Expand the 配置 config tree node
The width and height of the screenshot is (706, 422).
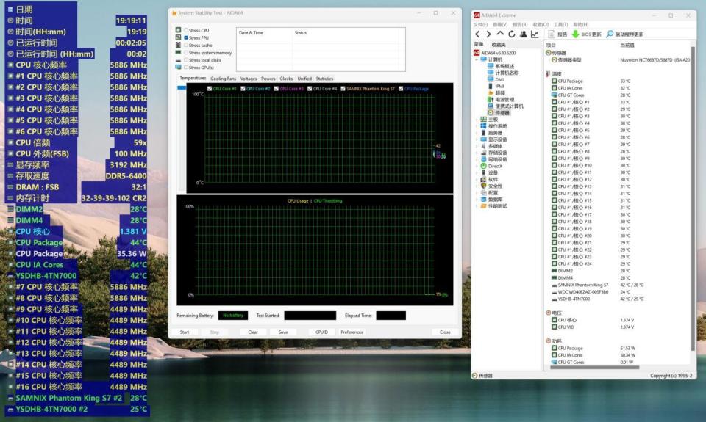click(x=477, y=192)
